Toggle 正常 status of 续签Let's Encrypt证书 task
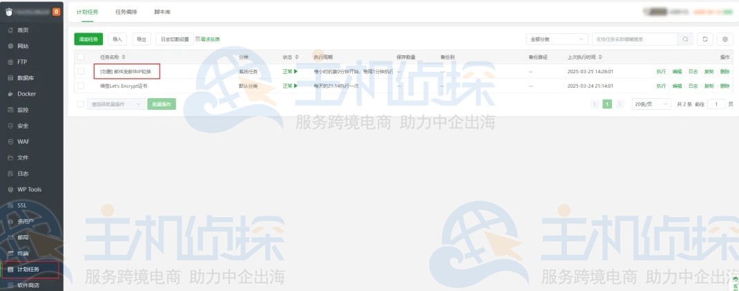The image size is (739, 291). (290, 86)
